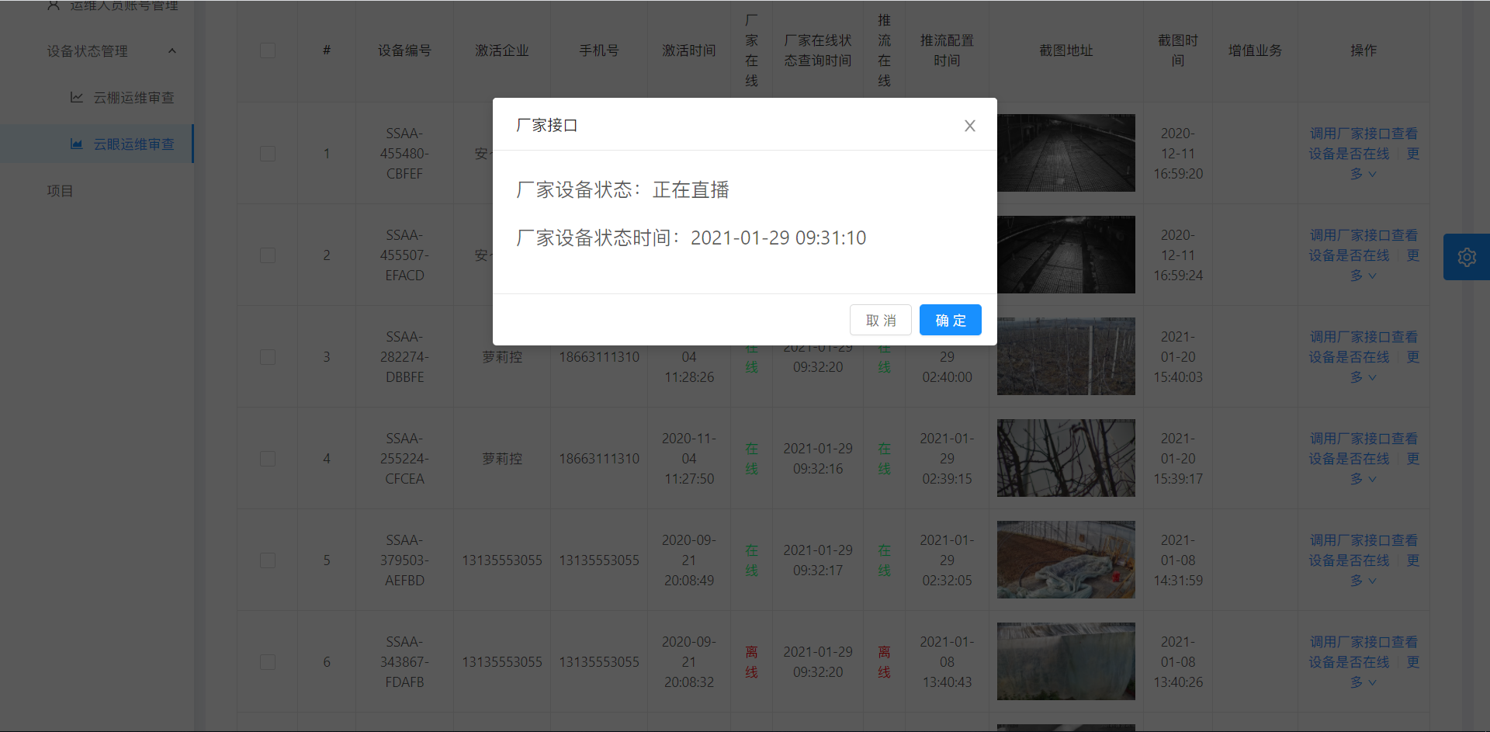1490x732 pixels.
Task: Open screenshot thumbnail for SSAA-282274-DBBFE
Action: pyautogui.click(x=1066, y=356)
